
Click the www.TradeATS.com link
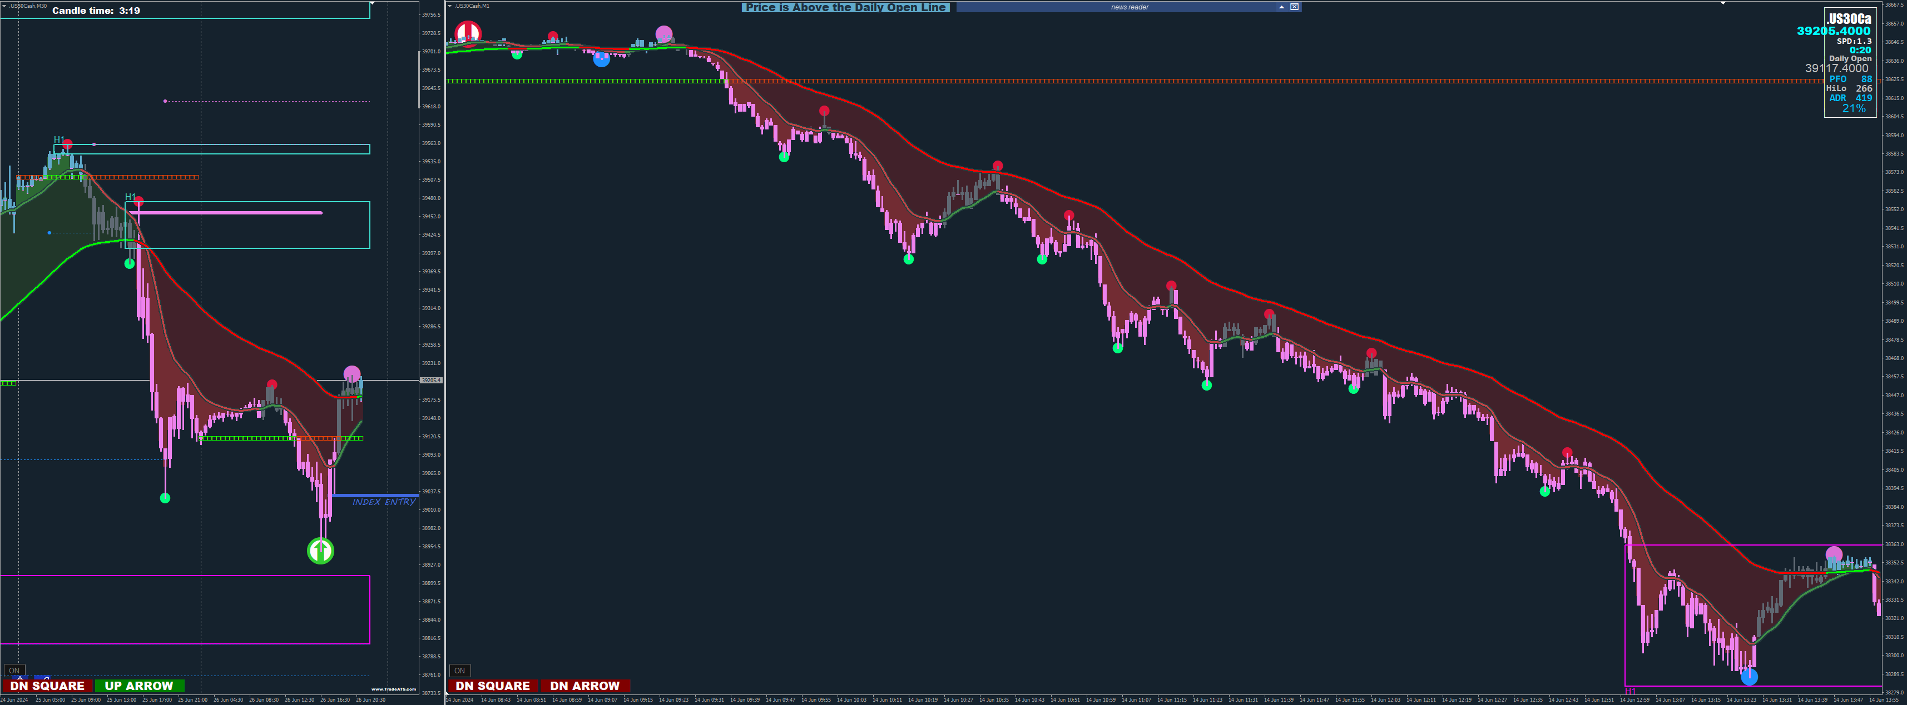point(393,689)
